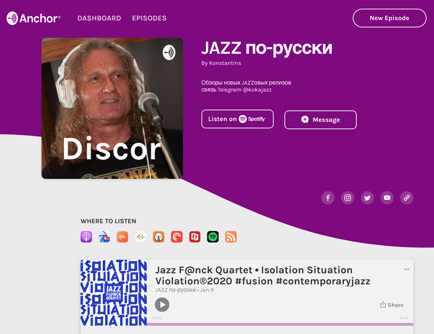Visit the podcast's Instagram icon
The image size is (434, 334).
click(x=348, y=198)
